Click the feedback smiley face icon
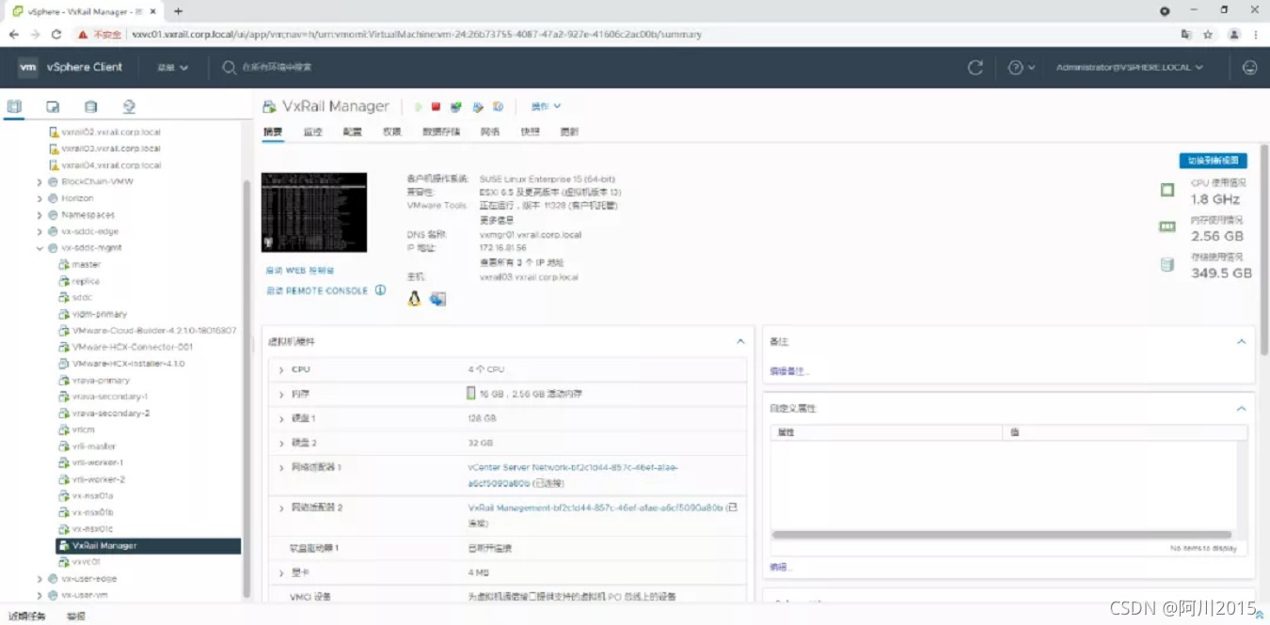The height and width of the screenshot is (625, 1270). pyautogui.click(x=1249, y=68)
